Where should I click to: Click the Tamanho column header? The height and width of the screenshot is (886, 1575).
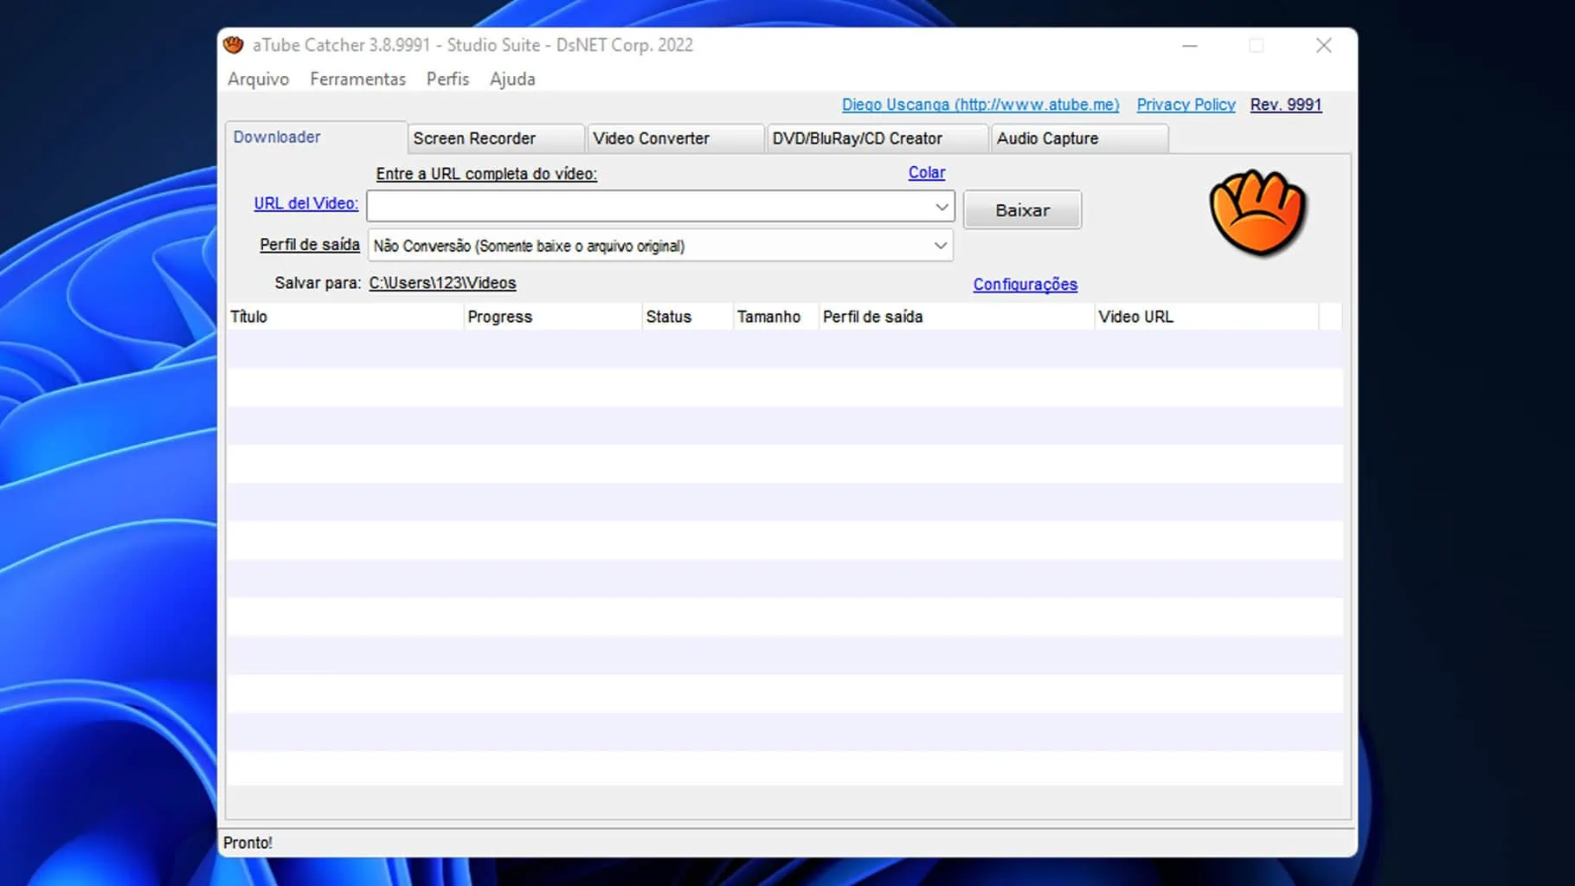tap(768, 317)
